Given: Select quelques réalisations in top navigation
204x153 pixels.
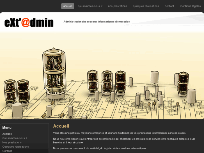Looking at the screenshot, I should [146, 6].
